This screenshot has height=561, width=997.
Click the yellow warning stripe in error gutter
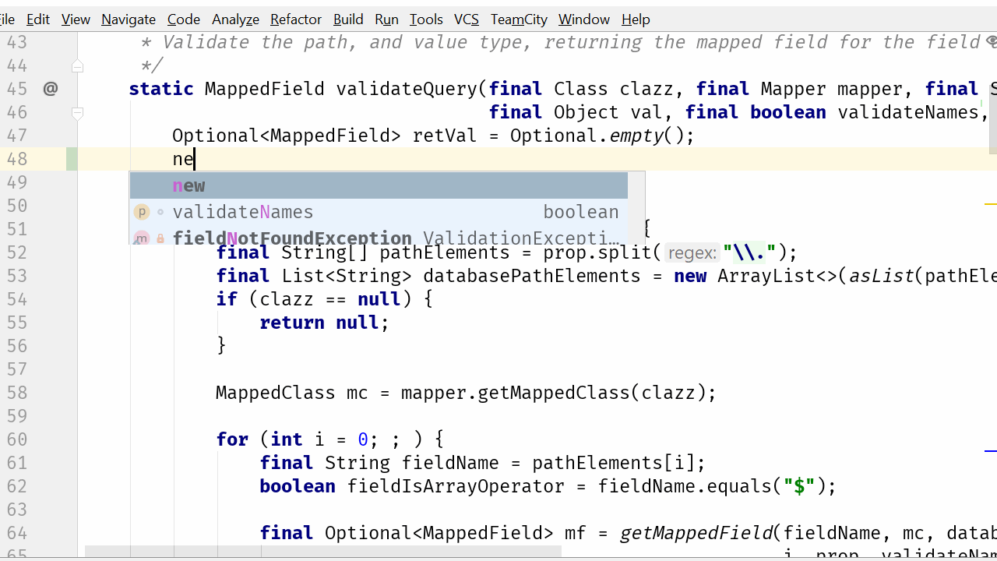[991, 204]
